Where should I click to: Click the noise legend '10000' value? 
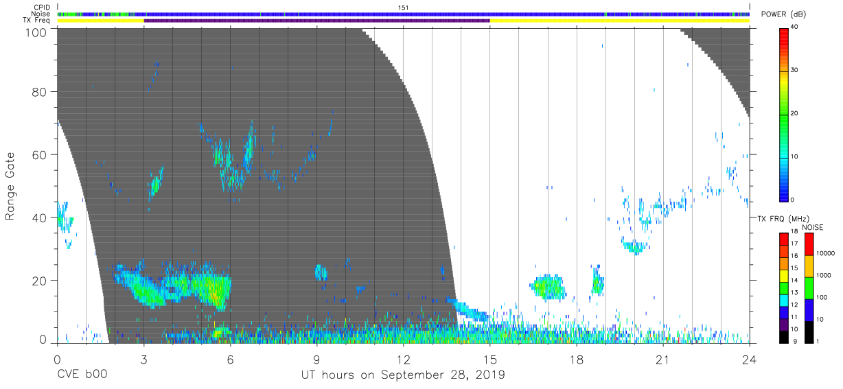point(824,253)
